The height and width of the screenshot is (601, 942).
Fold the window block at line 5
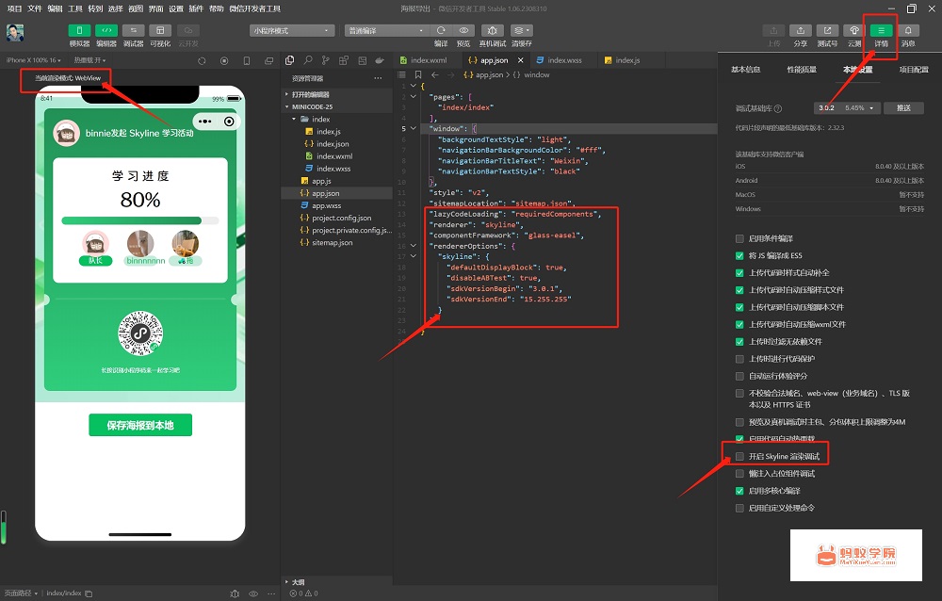click(x=414, y=129)
